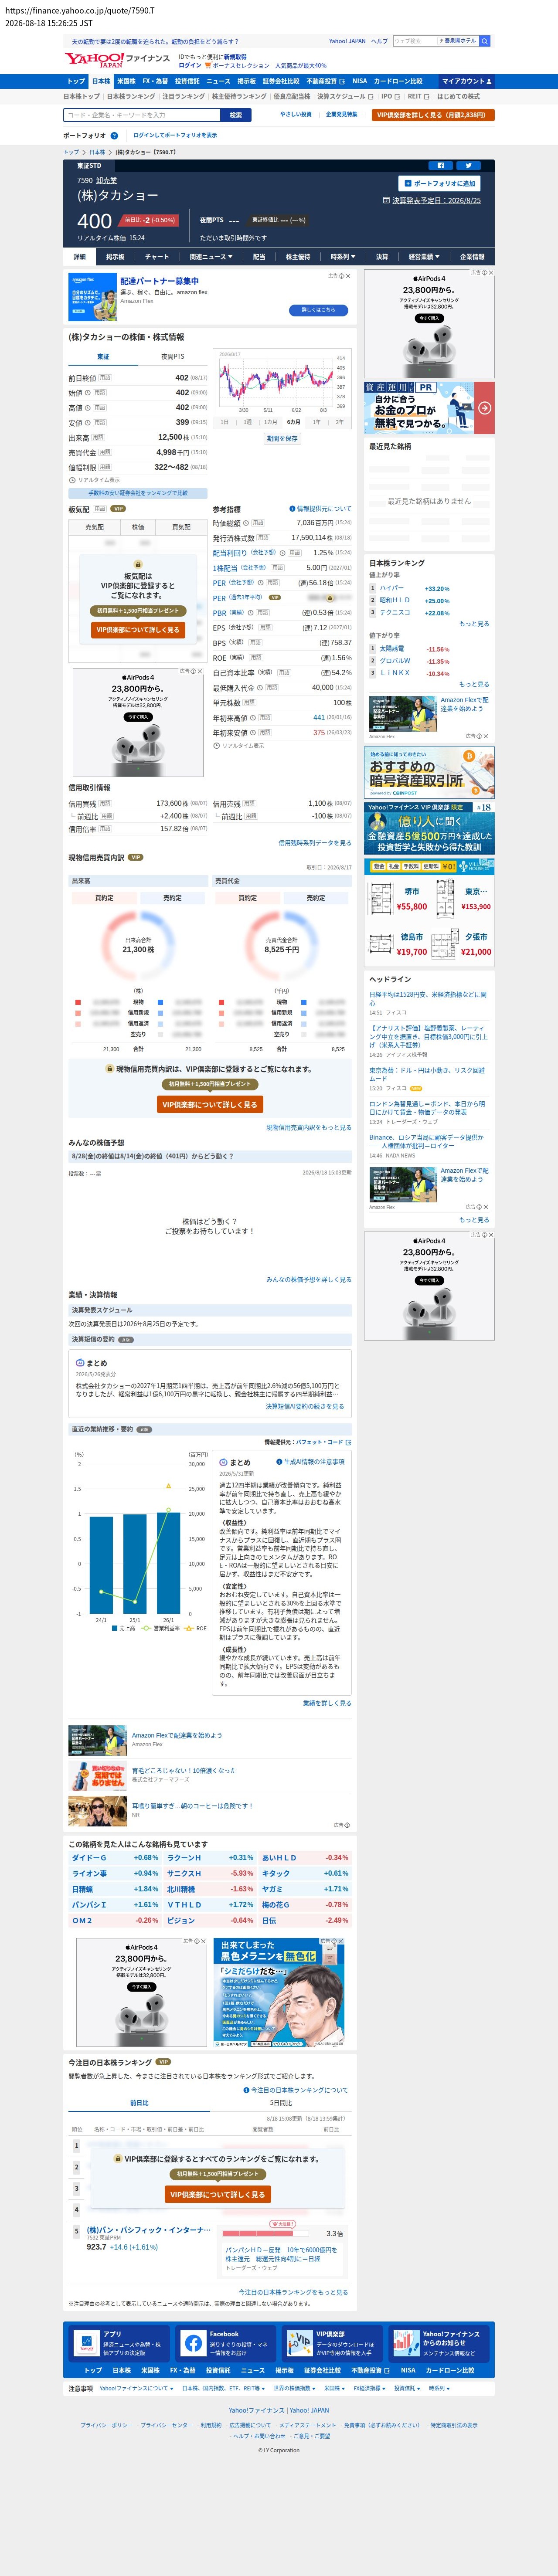This screenshot has height=2576, width=558.
Task: Click the Yahoo! JAPAN ファイナンス logo
Action: tap(117, 60)
